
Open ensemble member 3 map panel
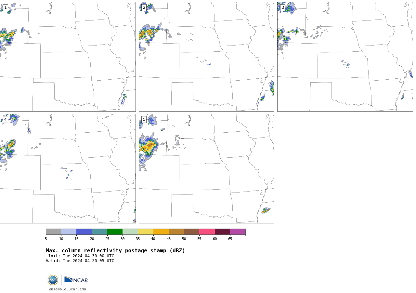tap(345, 57)
